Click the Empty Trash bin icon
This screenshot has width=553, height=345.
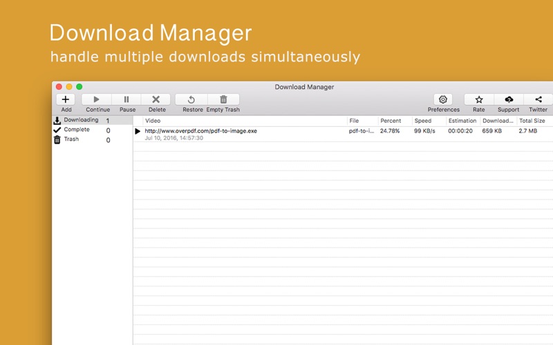pos(223,99)
